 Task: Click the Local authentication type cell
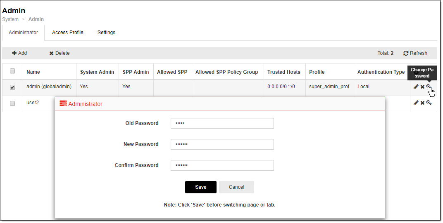pos(363,87)
